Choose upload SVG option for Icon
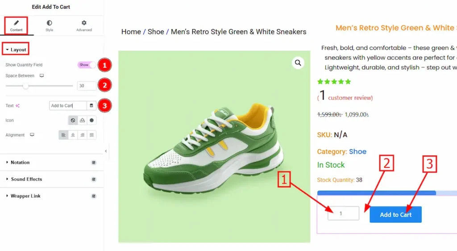Screen dimensions: 457x251 pos(82,120)
